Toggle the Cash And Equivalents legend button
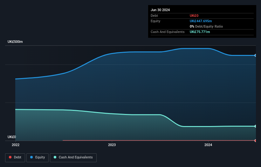 click(73, 157)
